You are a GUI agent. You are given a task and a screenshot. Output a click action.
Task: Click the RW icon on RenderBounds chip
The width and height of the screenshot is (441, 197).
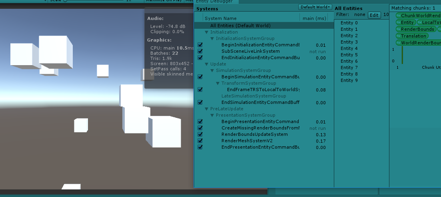pos(398,29)
